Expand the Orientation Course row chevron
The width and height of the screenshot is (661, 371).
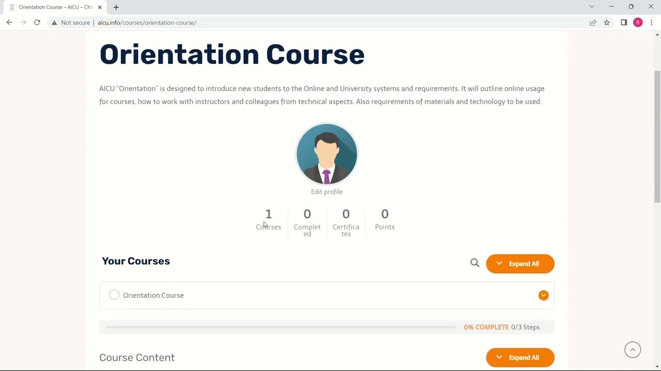pyautogui.click(x=543, y=295)
